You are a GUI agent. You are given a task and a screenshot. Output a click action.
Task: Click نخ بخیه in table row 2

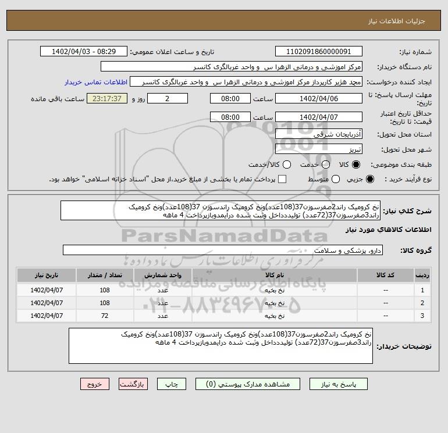(x=274, y=303)
